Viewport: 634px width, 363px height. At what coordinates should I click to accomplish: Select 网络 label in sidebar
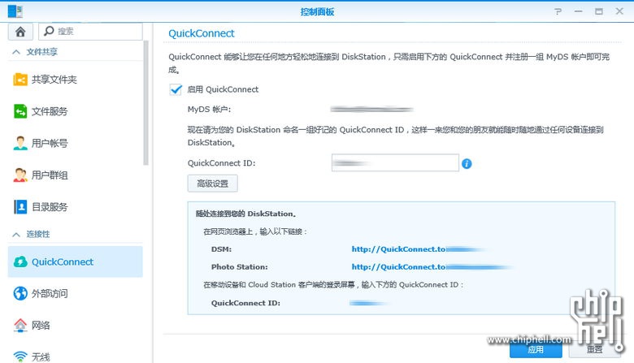pos(41,326)
